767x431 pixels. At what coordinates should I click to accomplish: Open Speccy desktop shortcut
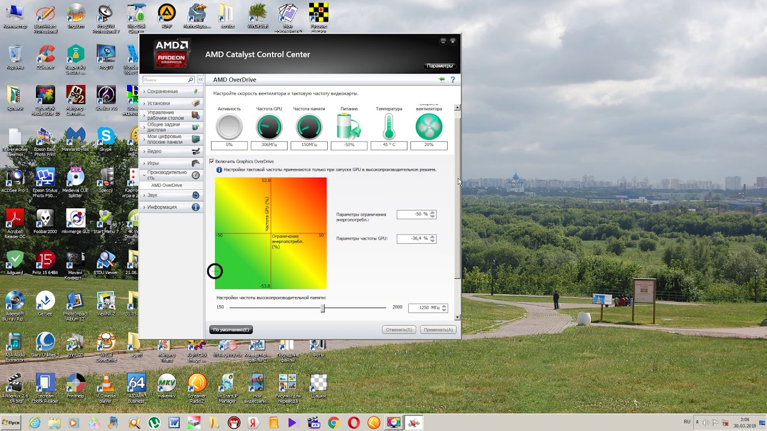click(x=106, y=180)
